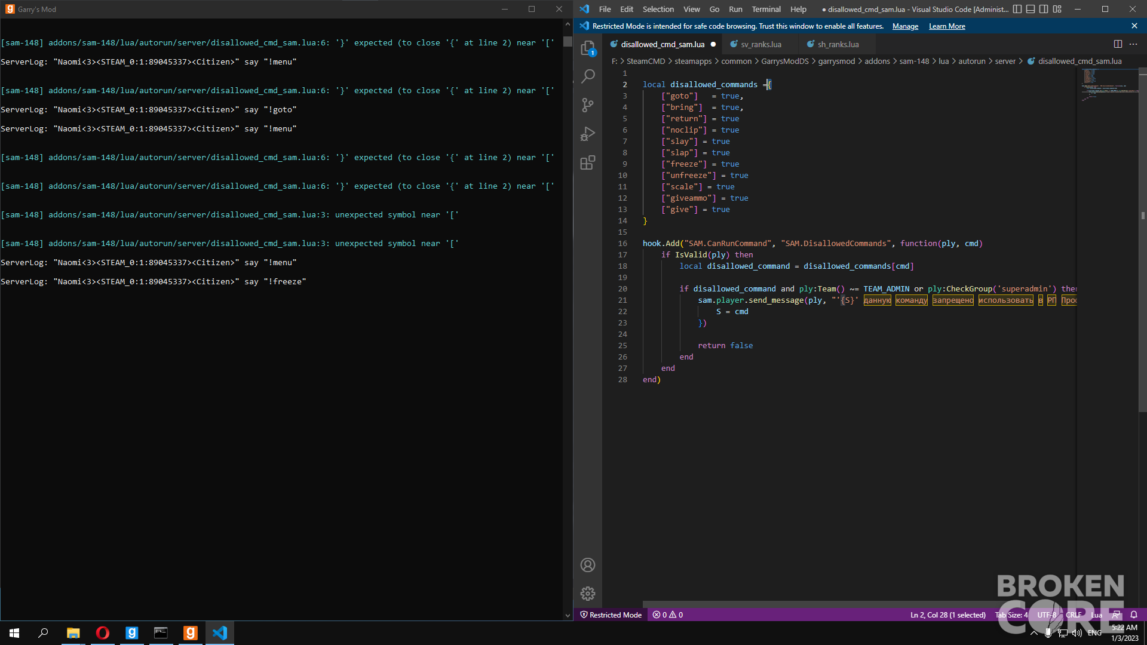Open the Search view in the activity bar
The width and height of the screenshot is (1147, 645).
click(588, 76)
